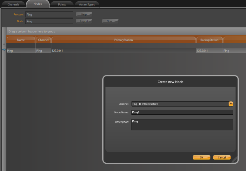Go to the AccessTypes tab
Image resolution: width=246 pixels, height=171 pixels.
[87, 4]
